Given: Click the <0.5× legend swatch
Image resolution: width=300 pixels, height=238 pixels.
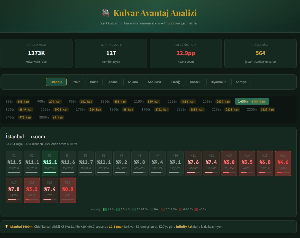Looking at the screenshot, I should [196, 209].
